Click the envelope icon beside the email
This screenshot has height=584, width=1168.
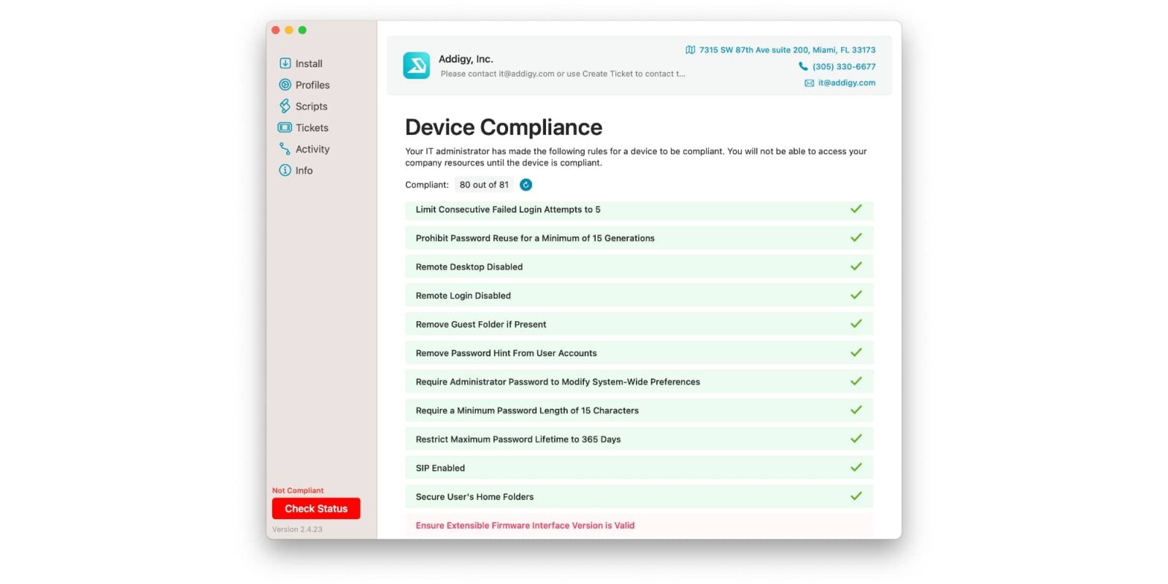pyautogui.click(x=809, y=83)
